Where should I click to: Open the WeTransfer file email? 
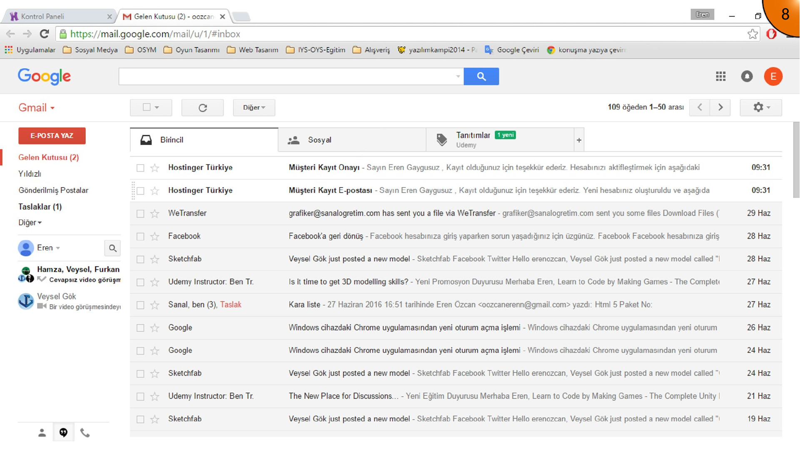pos(456,213)
